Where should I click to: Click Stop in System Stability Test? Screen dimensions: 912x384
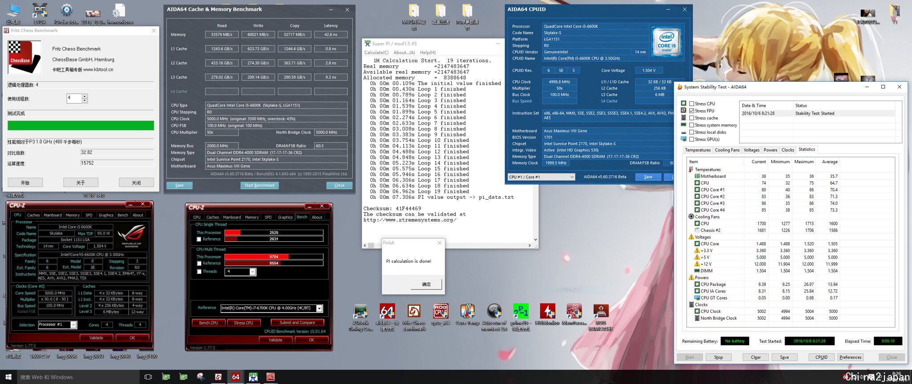tap(718, 357)
